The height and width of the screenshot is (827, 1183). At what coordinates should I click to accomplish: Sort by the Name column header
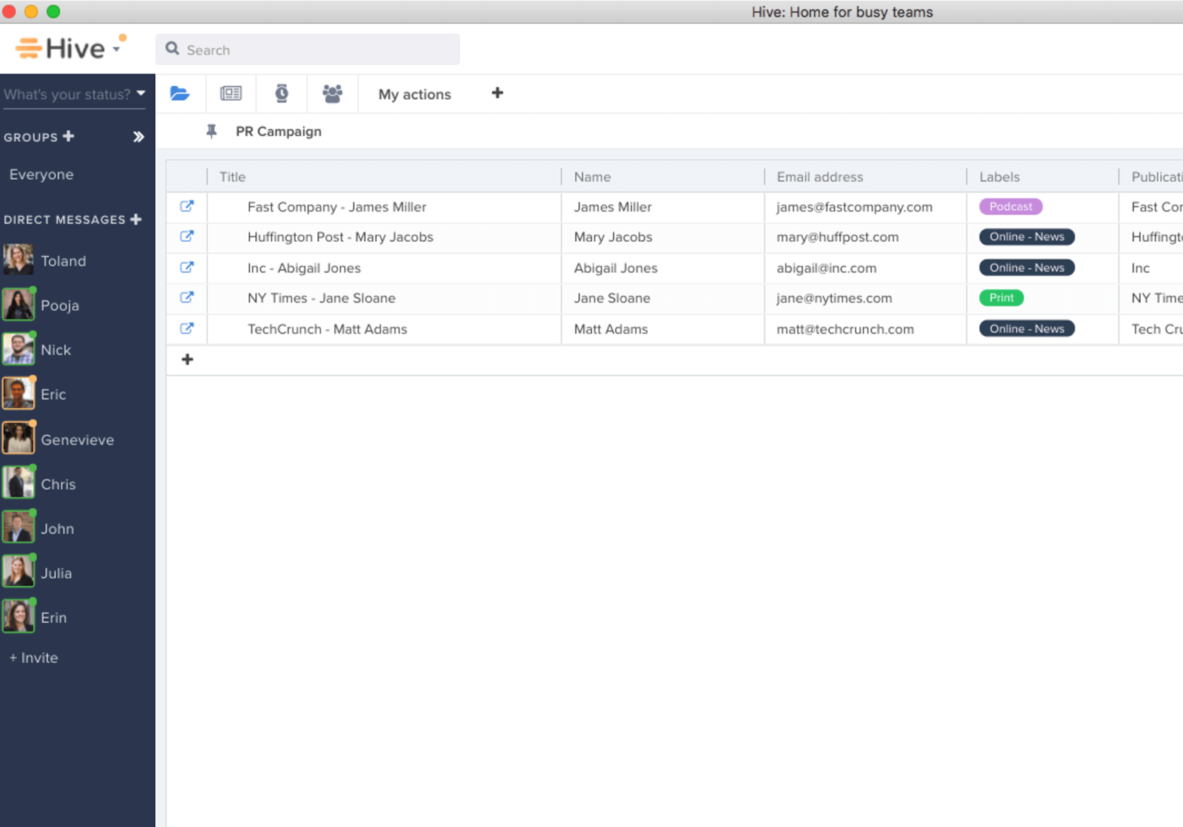(x=592, y=177)
